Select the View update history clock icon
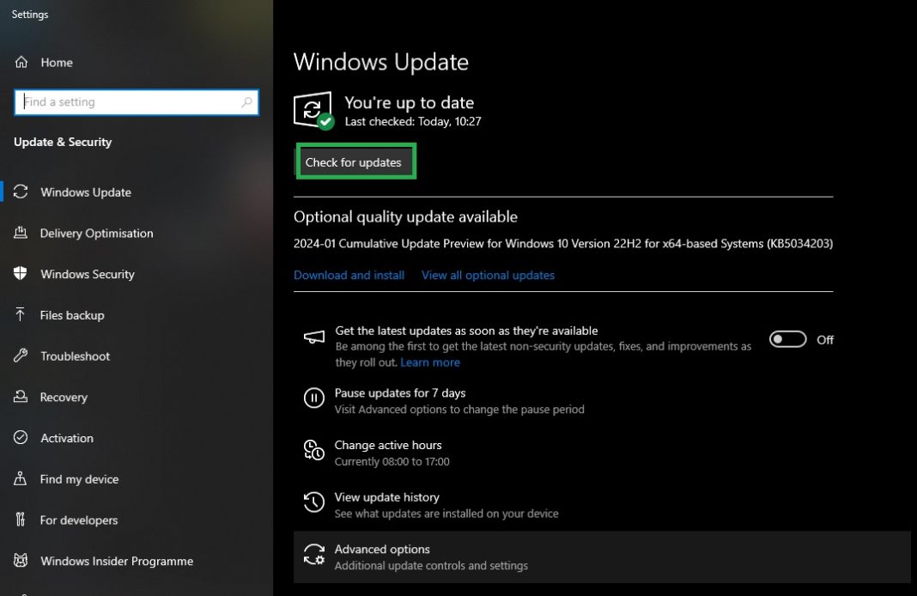 [313, 502]
